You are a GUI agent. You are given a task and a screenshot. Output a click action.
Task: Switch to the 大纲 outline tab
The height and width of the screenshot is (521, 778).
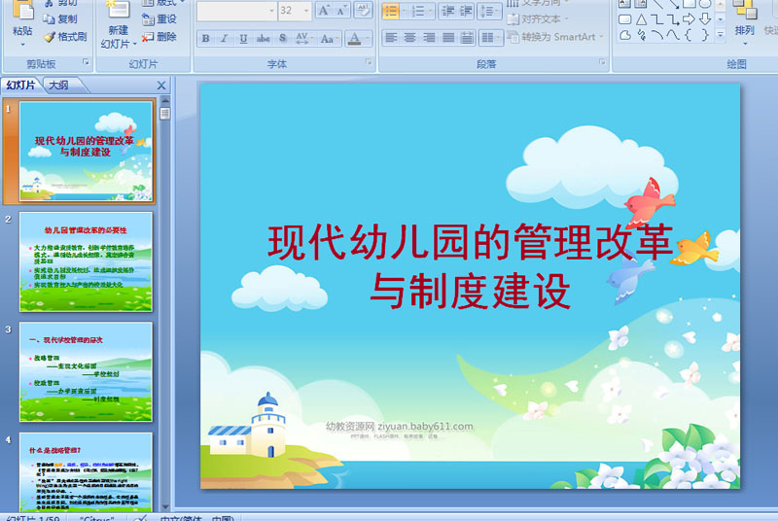(58, 86)
